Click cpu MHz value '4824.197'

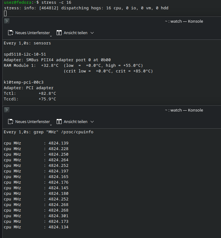[x=59, y=171]
